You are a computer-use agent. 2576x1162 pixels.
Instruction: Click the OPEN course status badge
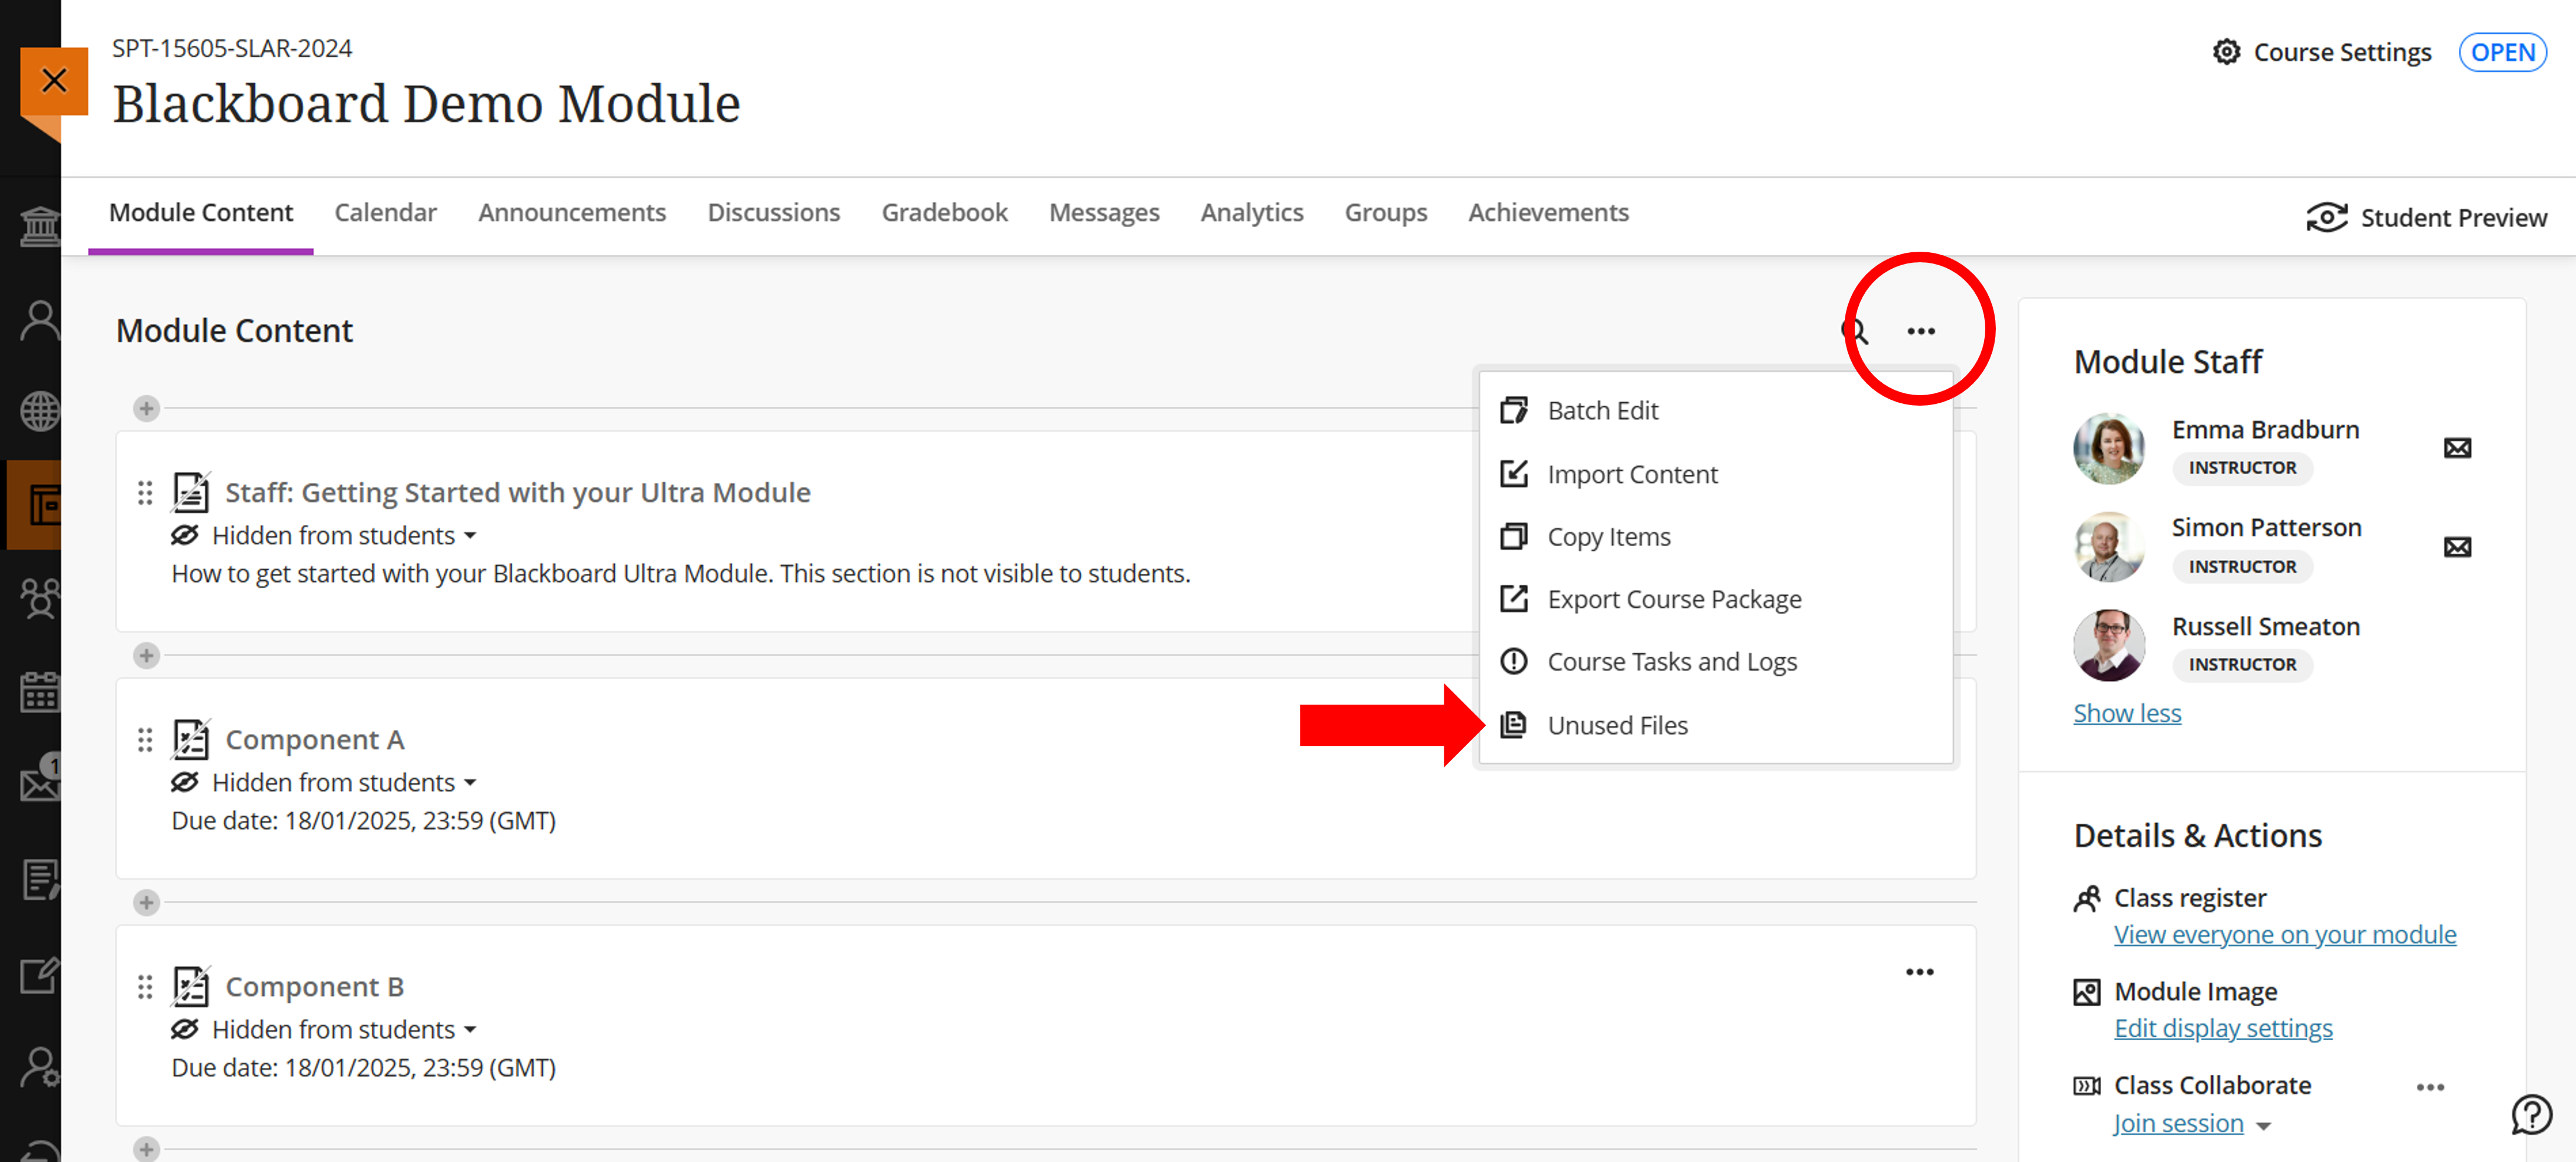2502,52
